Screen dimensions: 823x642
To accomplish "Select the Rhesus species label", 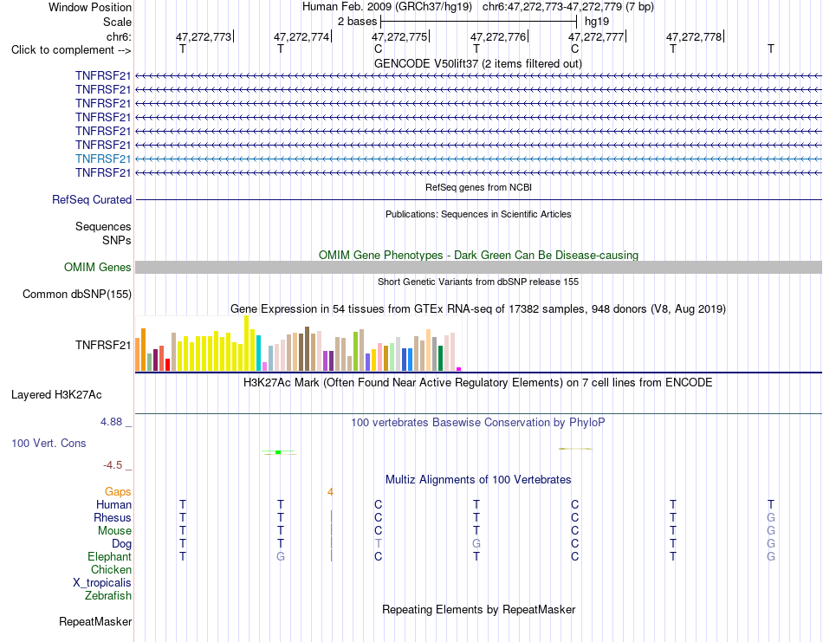I will (113, 517).
